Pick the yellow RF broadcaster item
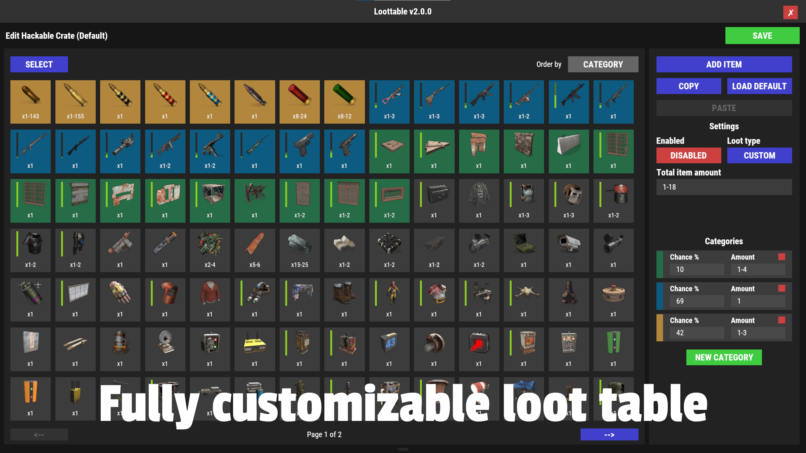This screenshot has height=453, width=806. [x=254, y=349]
